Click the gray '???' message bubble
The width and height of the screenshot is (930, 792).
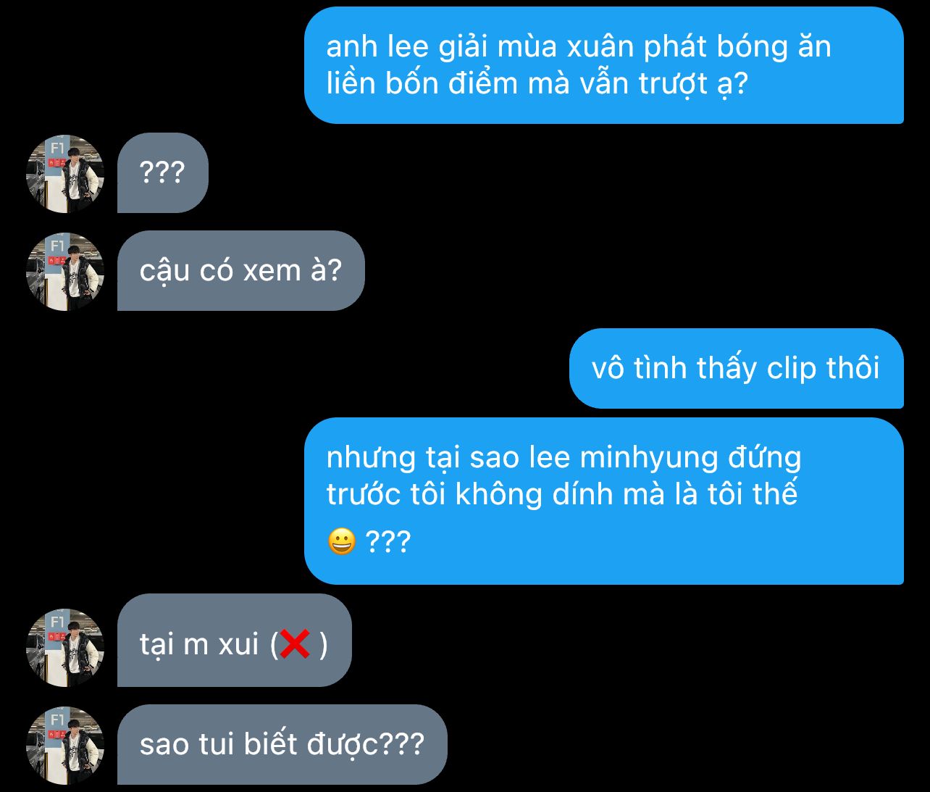pyautogui.click(x=163, y=172)
